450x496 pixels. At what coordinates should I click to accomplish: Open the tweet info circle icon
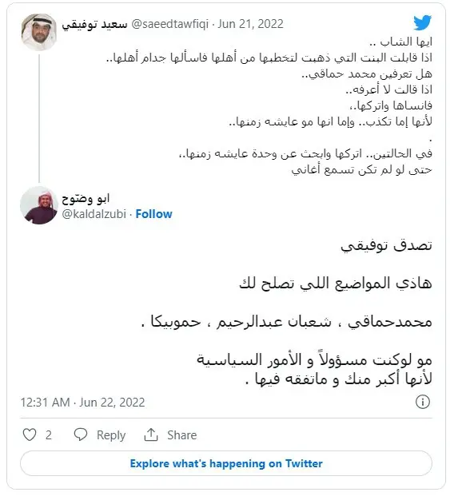pos(423,402)
